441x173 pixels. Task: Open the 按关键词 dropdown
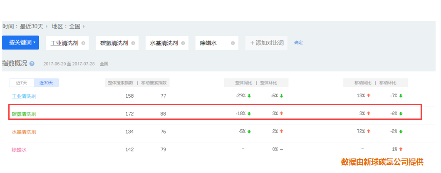[x=20, y=42]
